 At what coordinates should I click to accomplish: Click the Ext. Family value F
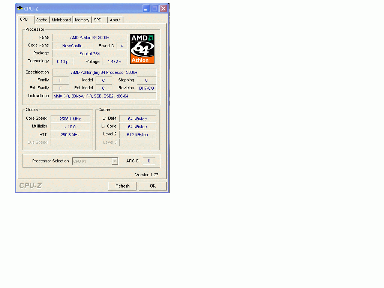[x=60, y=88]
